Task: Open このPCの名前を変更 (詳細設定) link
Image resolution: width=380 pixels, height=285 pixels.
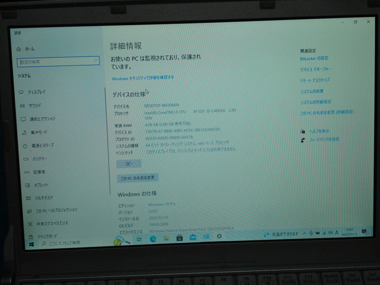Action: click(327, 112)
